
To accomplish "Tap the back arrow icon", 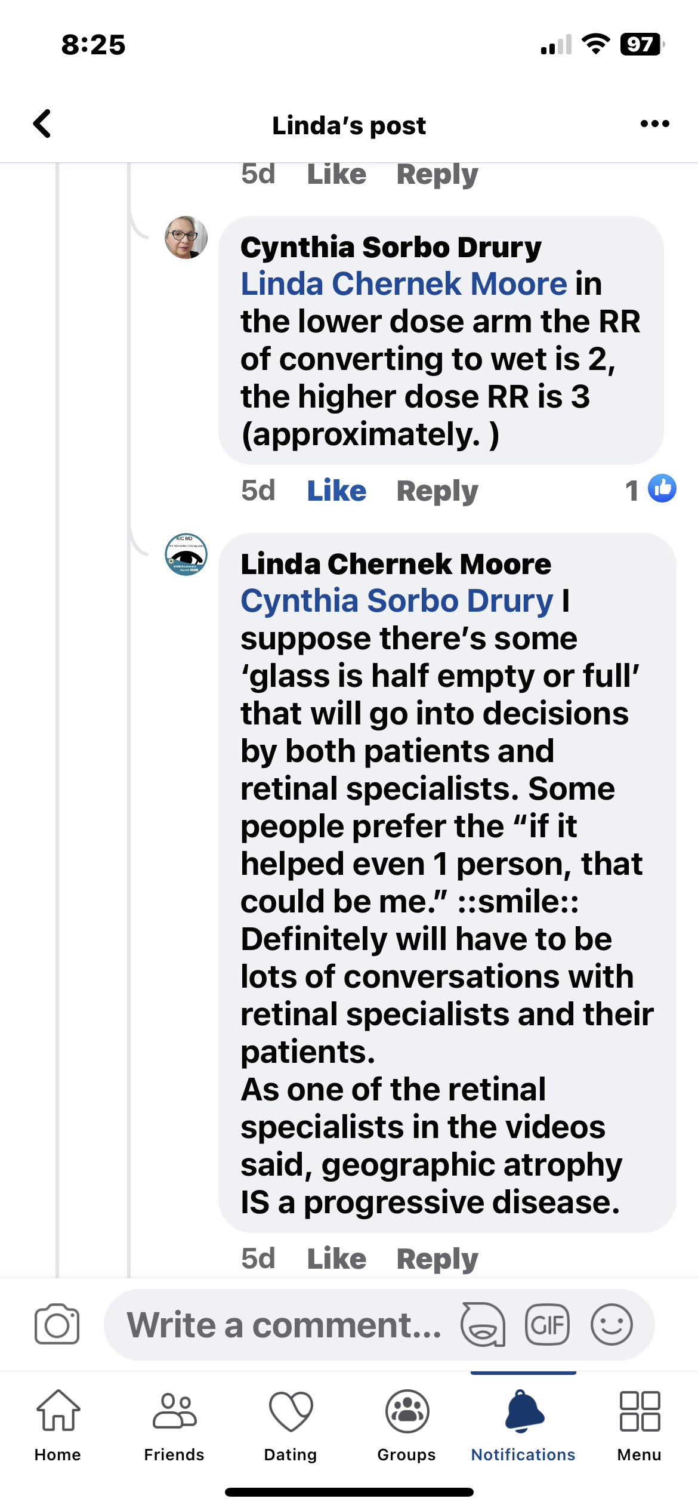I will pyautogui.click(x=42, y=124).
